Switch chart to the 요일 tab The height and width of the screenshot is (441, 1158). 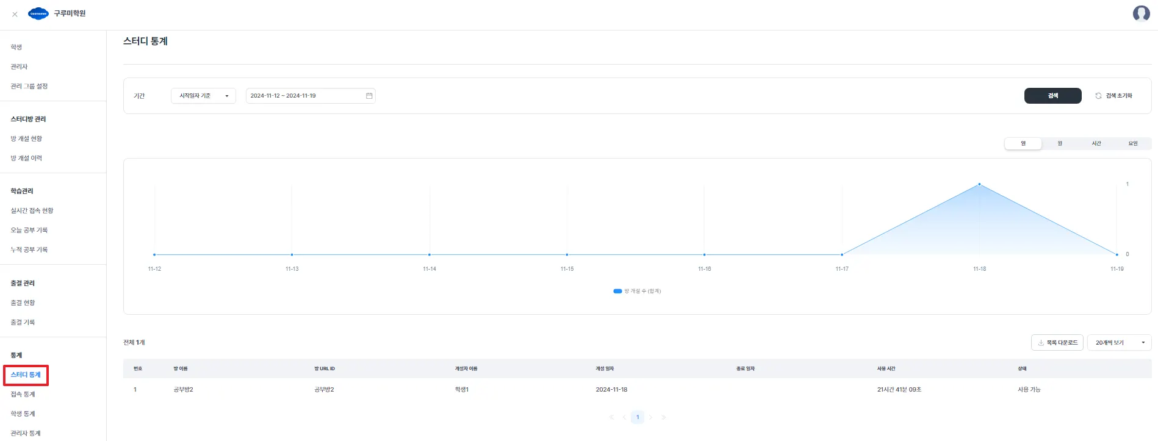pos(1133,143)
